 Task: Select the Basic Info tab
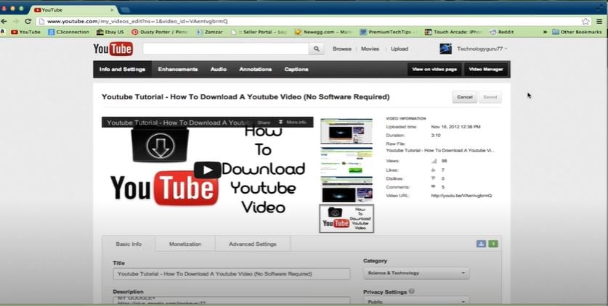pos(129,244)
